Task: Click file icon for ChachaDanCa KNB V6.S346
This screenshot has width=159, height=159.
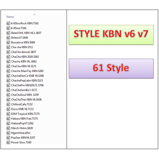Action: (x=8, y=76)
